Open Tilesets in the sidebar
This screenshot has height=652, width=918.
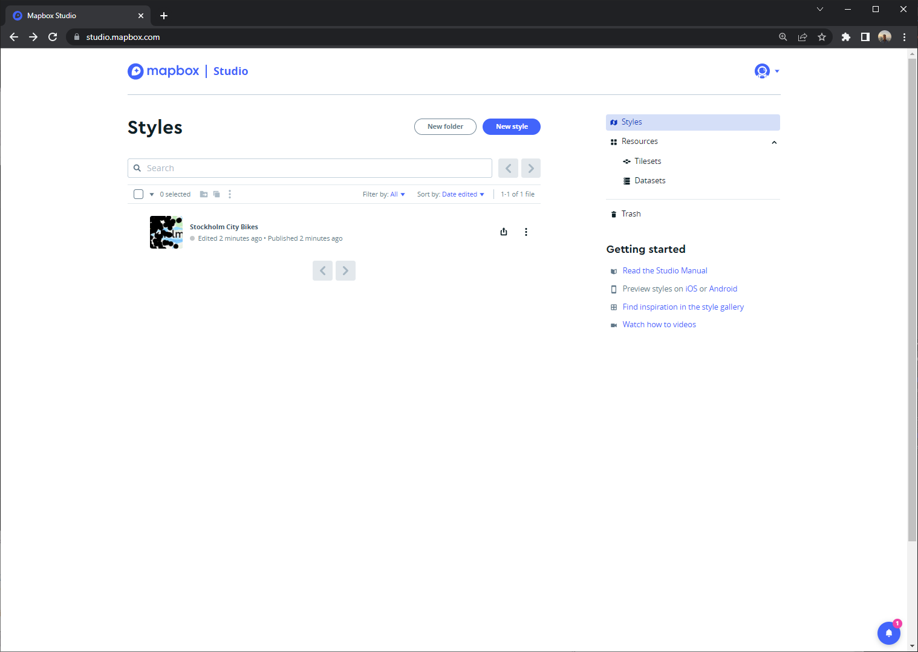click(x=648, y=161)
